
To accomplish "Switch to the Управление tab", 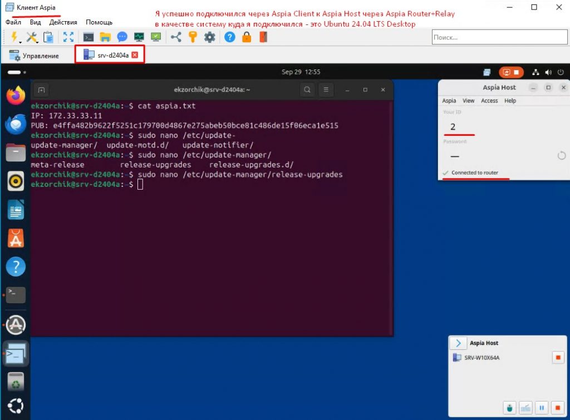I will point(34,56).
